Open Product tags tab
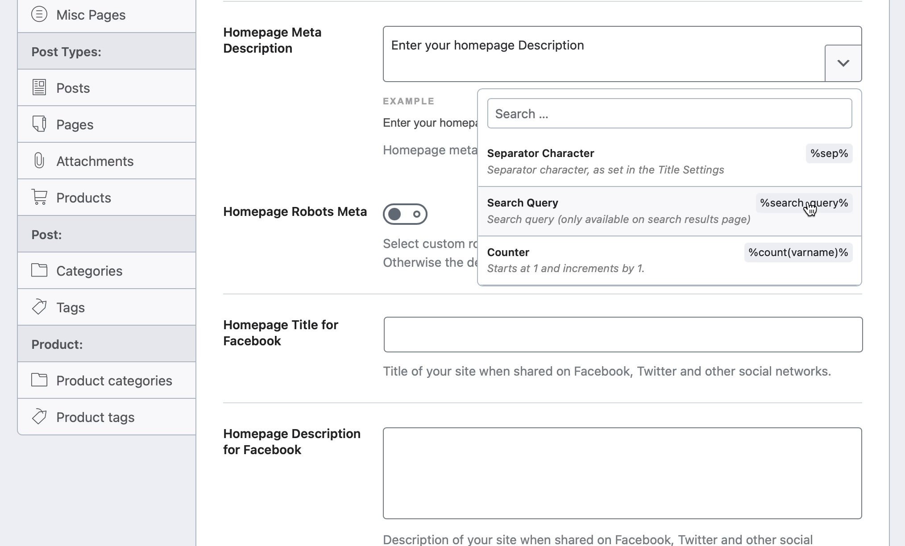905x546 pixels. [107, 417]
